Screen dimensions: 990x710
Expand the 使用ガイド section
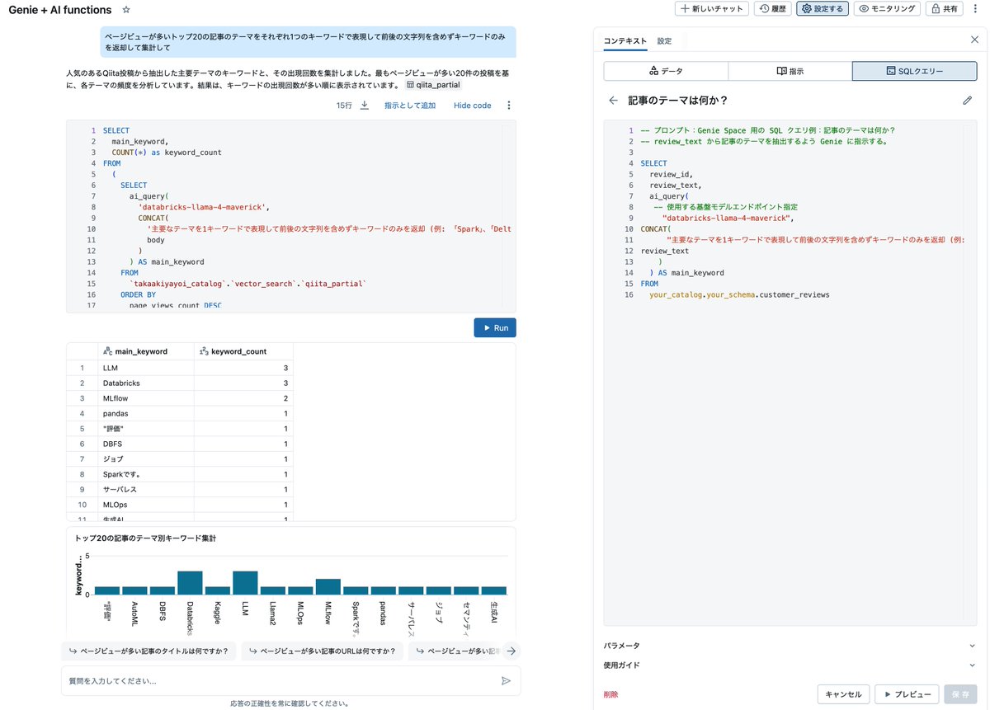click(x=790, y=665)
